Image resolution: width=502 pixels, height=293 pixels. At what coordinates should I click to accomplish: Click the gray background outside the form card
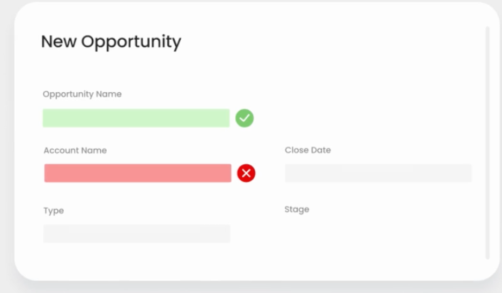pyautogui.click(x=6, y=161)
